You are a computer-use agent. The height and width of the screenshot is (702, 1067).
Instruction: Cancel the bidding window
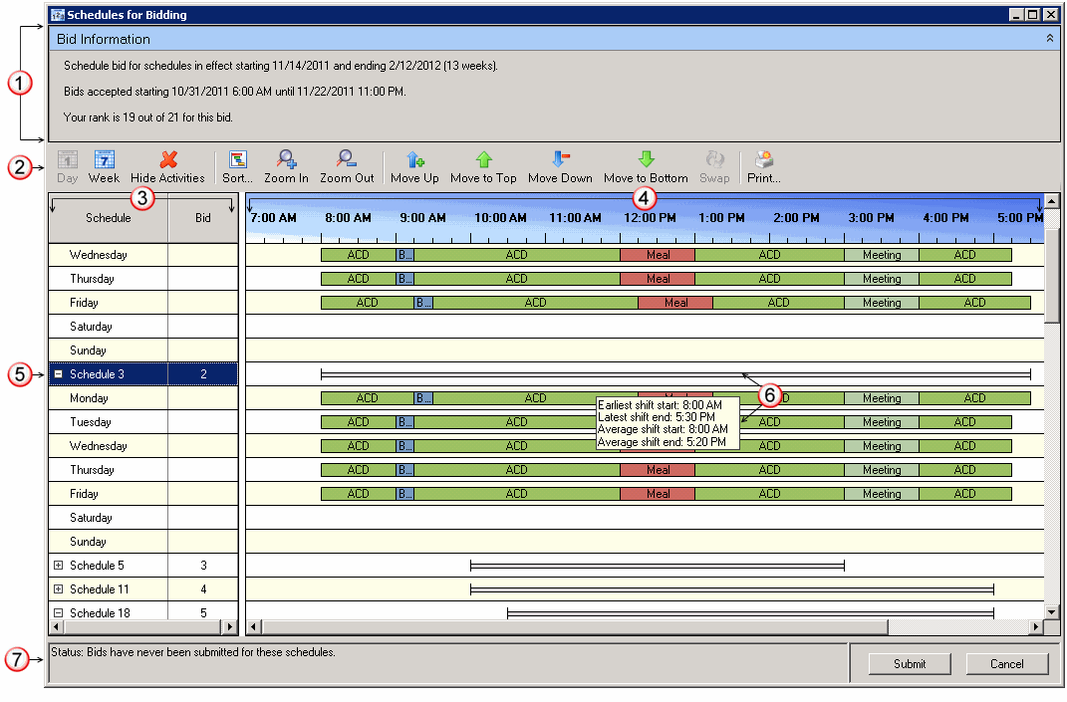(1006, 664)
